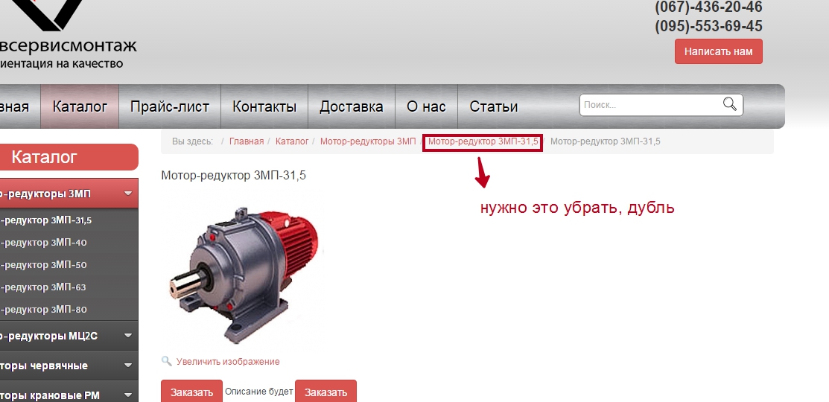Click the Увеличить изображение link
Screen dimensions: 829x402
[228, 362]
